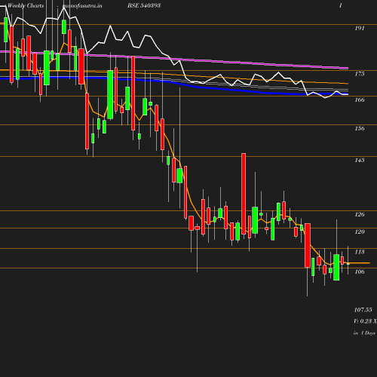Viewport: 377px width, 377px height.
Task: Click the 'V: 0.23 X' volume text
Action: 365,321
